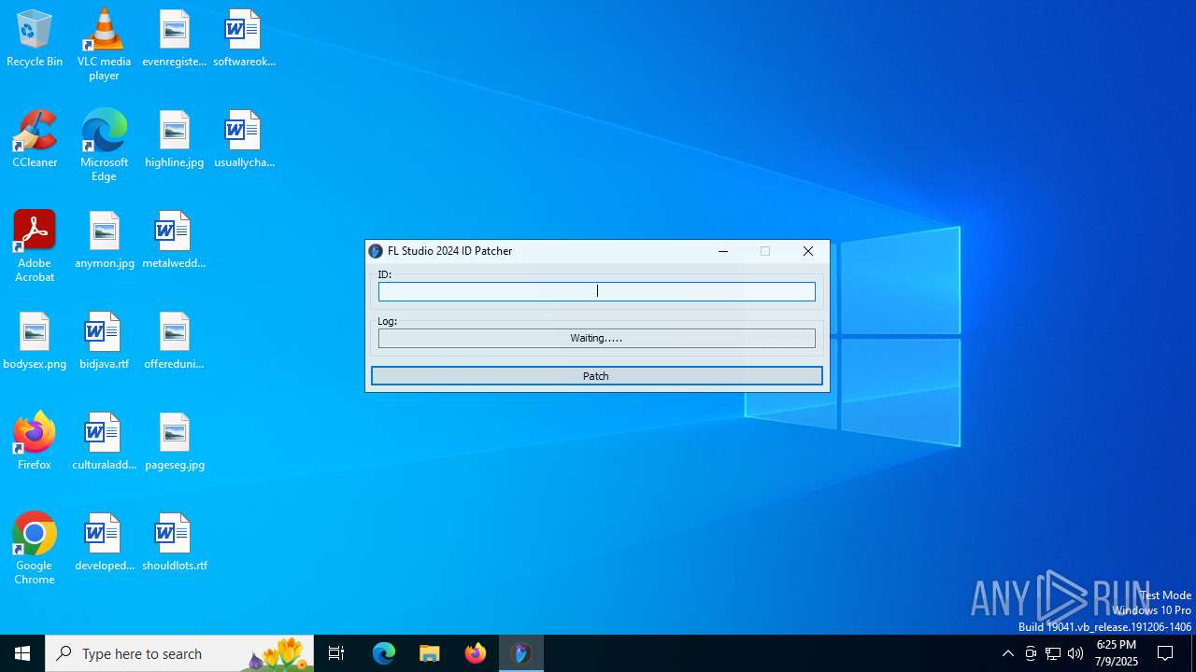Select the metalwedd document icon
Screen dimensions: 1196x672
pyautogui.click(x=175, y=241)
